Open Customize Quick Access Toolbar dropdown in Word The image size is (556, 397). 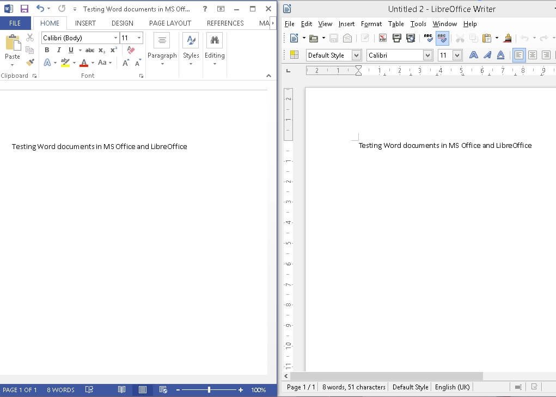(x=75, y=9)
